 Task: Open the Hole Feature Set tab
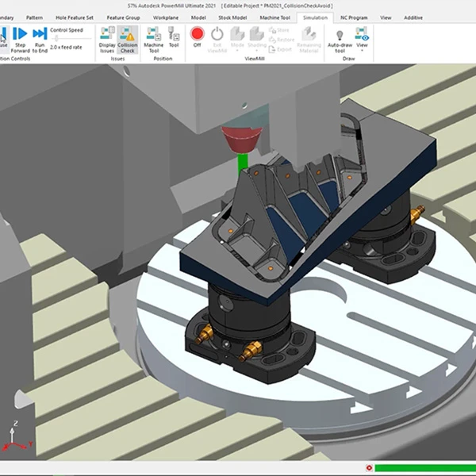click(x=72, y=17)
